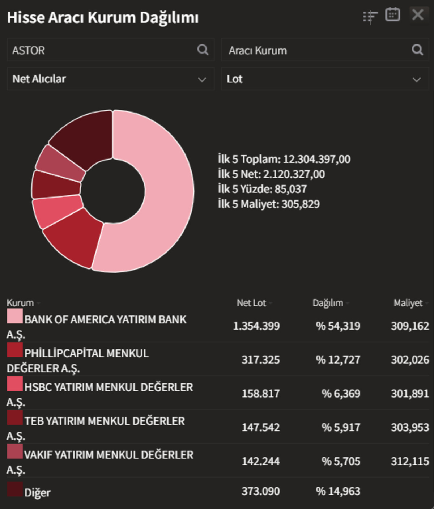Screen dimensions: 434x509
Task: Click net lot value 317.325
Action: pyautogui.click(x=261, y=360)
